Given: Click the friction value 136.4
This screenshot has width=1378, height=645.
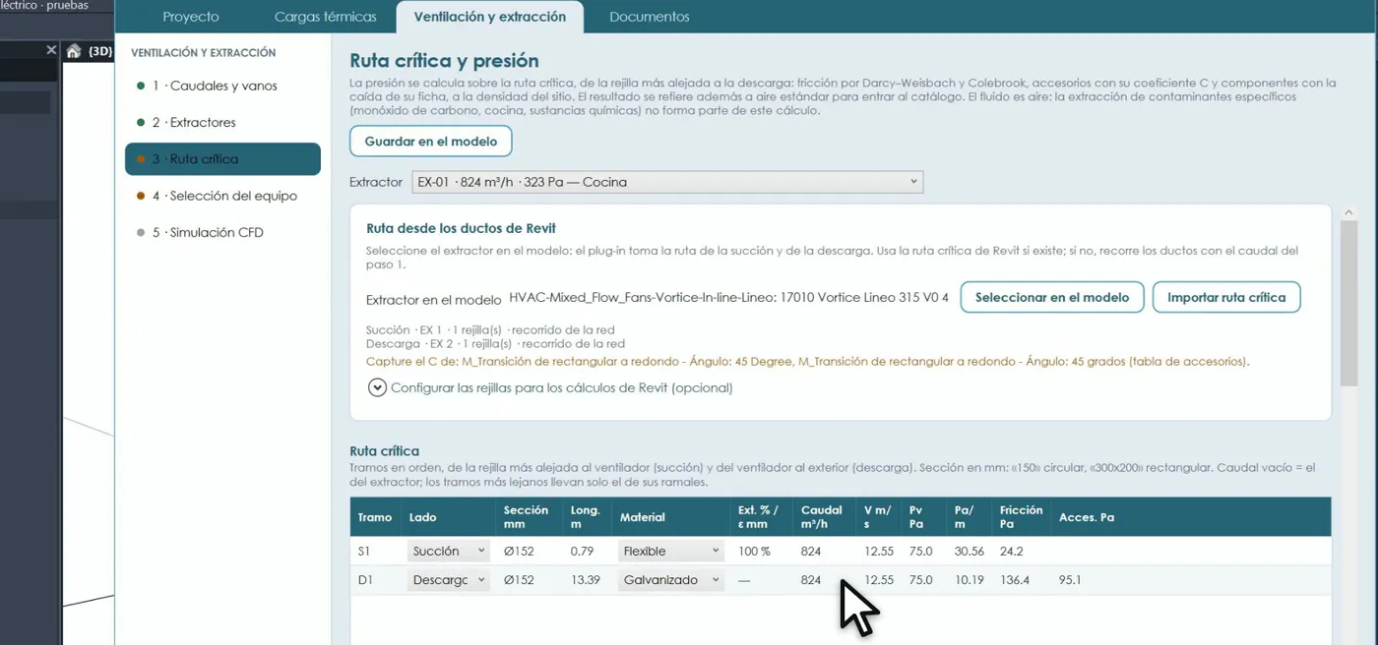Looking at the screenshot, I should [1014, 580].
